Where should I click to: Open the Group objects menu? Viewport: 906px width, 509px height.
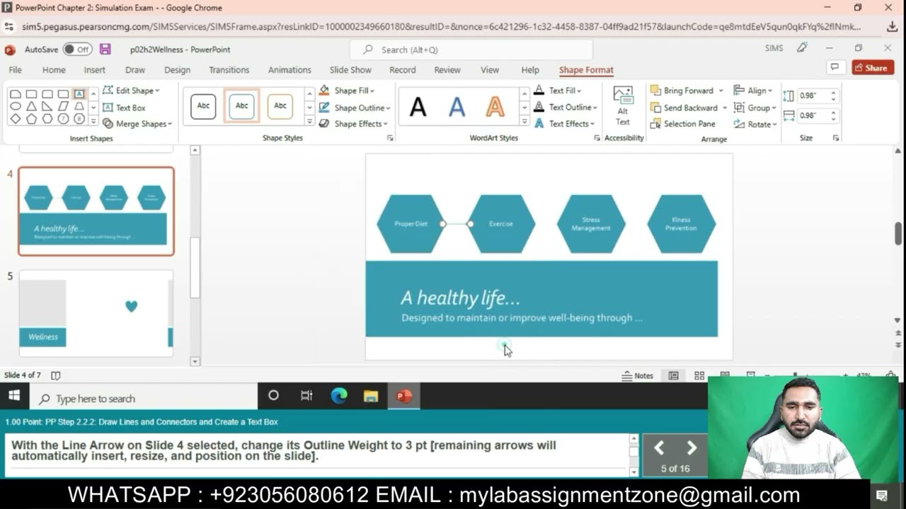[755, 107]
